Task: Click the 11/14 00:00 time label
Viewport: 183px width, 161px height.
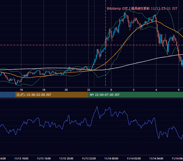Action: click(111, 158)
